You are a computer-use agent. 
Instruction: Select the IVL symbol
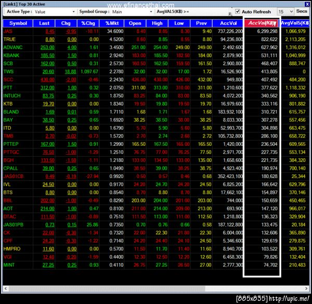[7, 184]
